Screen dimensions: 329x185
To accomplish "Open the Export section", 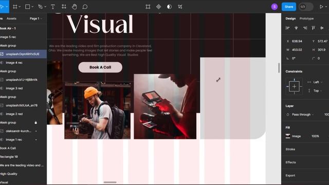I will coord(290,175).
